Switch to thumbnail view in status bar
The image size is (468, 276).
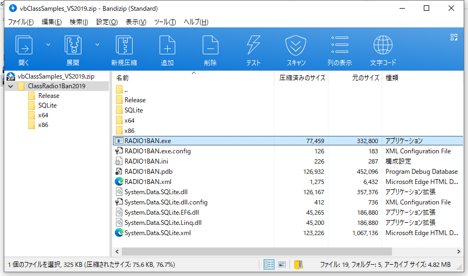[x=282, y=264]
